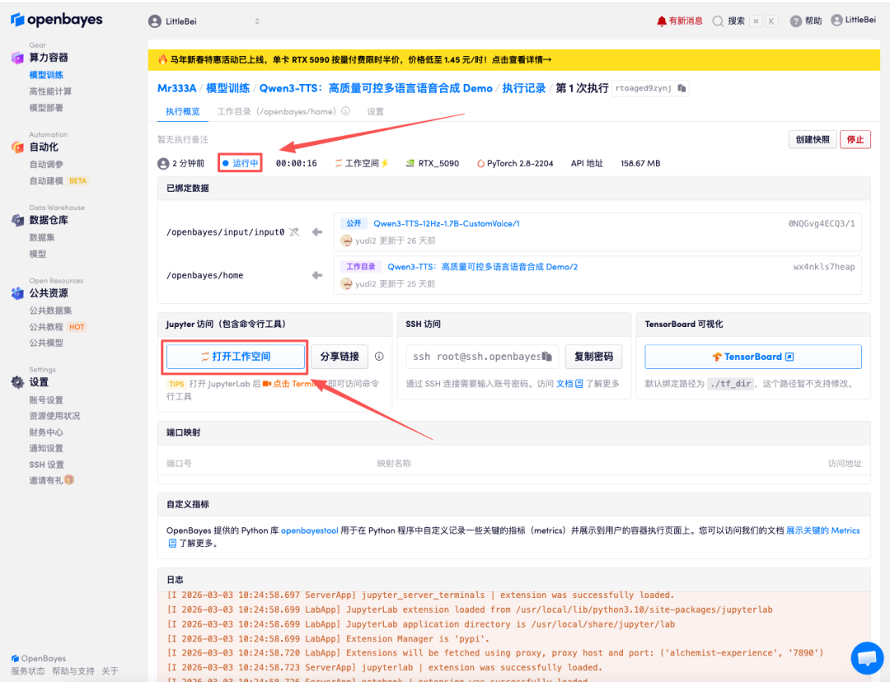Click the 暂无执行备注 note field
The height and width of the screenshot is (682, 890).
pyautogui.click(x=183, y=139)
